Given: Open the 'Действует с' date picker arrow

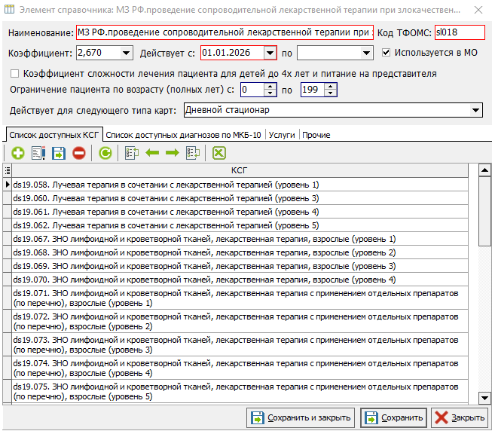Looking at the screenshot, I should [x=270, y=53].
